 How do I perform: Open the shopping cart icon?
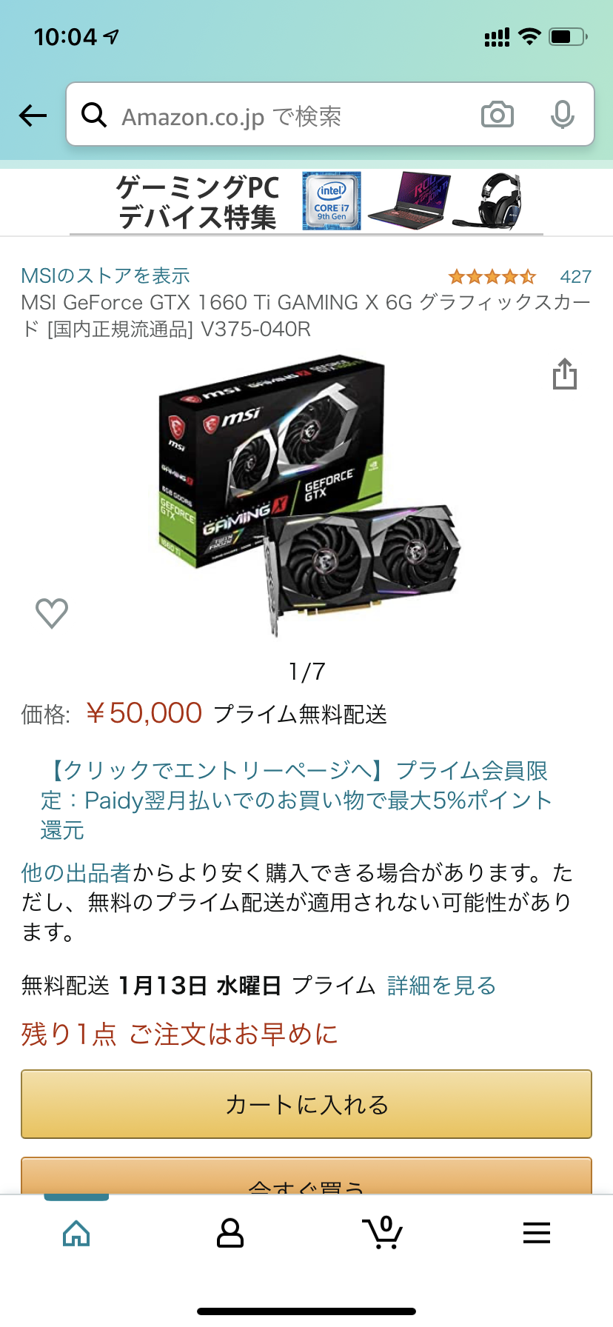pyautogui.click(x=383, y=1233)
